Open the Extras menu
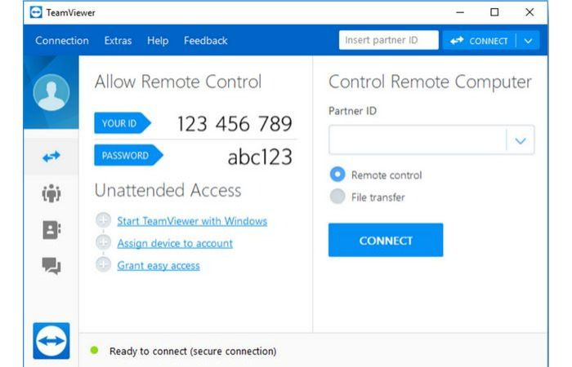This screenshot has width=572, height=367. click(118, 41)
